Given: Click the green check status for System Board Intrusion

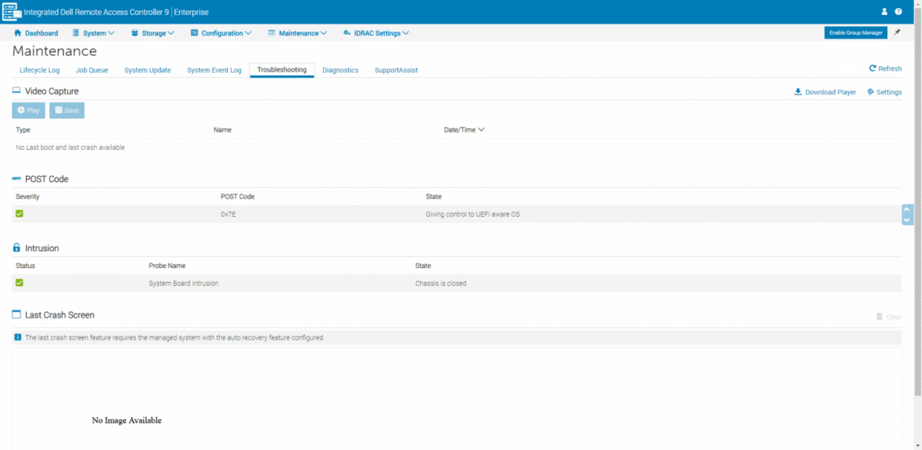Looking at the screenshot, I should coord(20,282).
